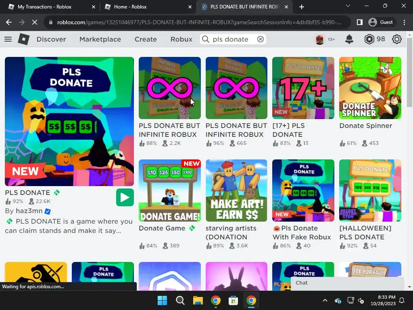Go back in the browser
Screen dimensions: 413x310
(9, 23)
